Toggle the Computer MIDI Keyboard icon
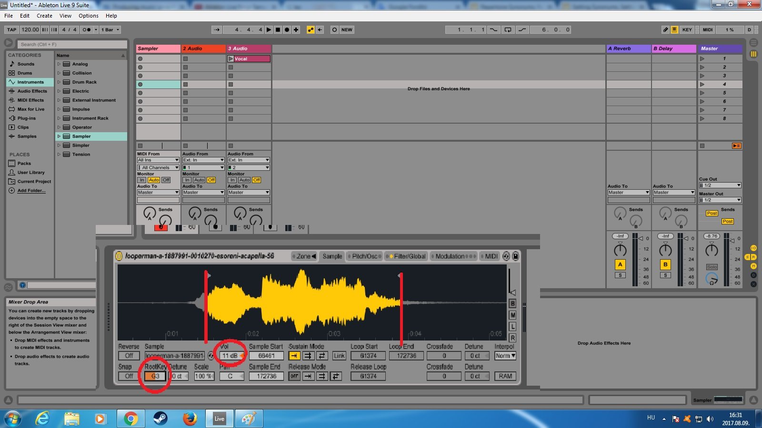Screen dimensions: 762x428 [674, 29]
